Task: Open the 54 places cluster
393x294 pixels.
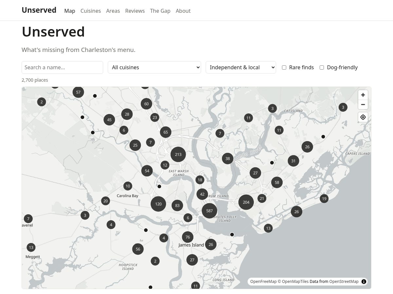Action: point(147,171)
